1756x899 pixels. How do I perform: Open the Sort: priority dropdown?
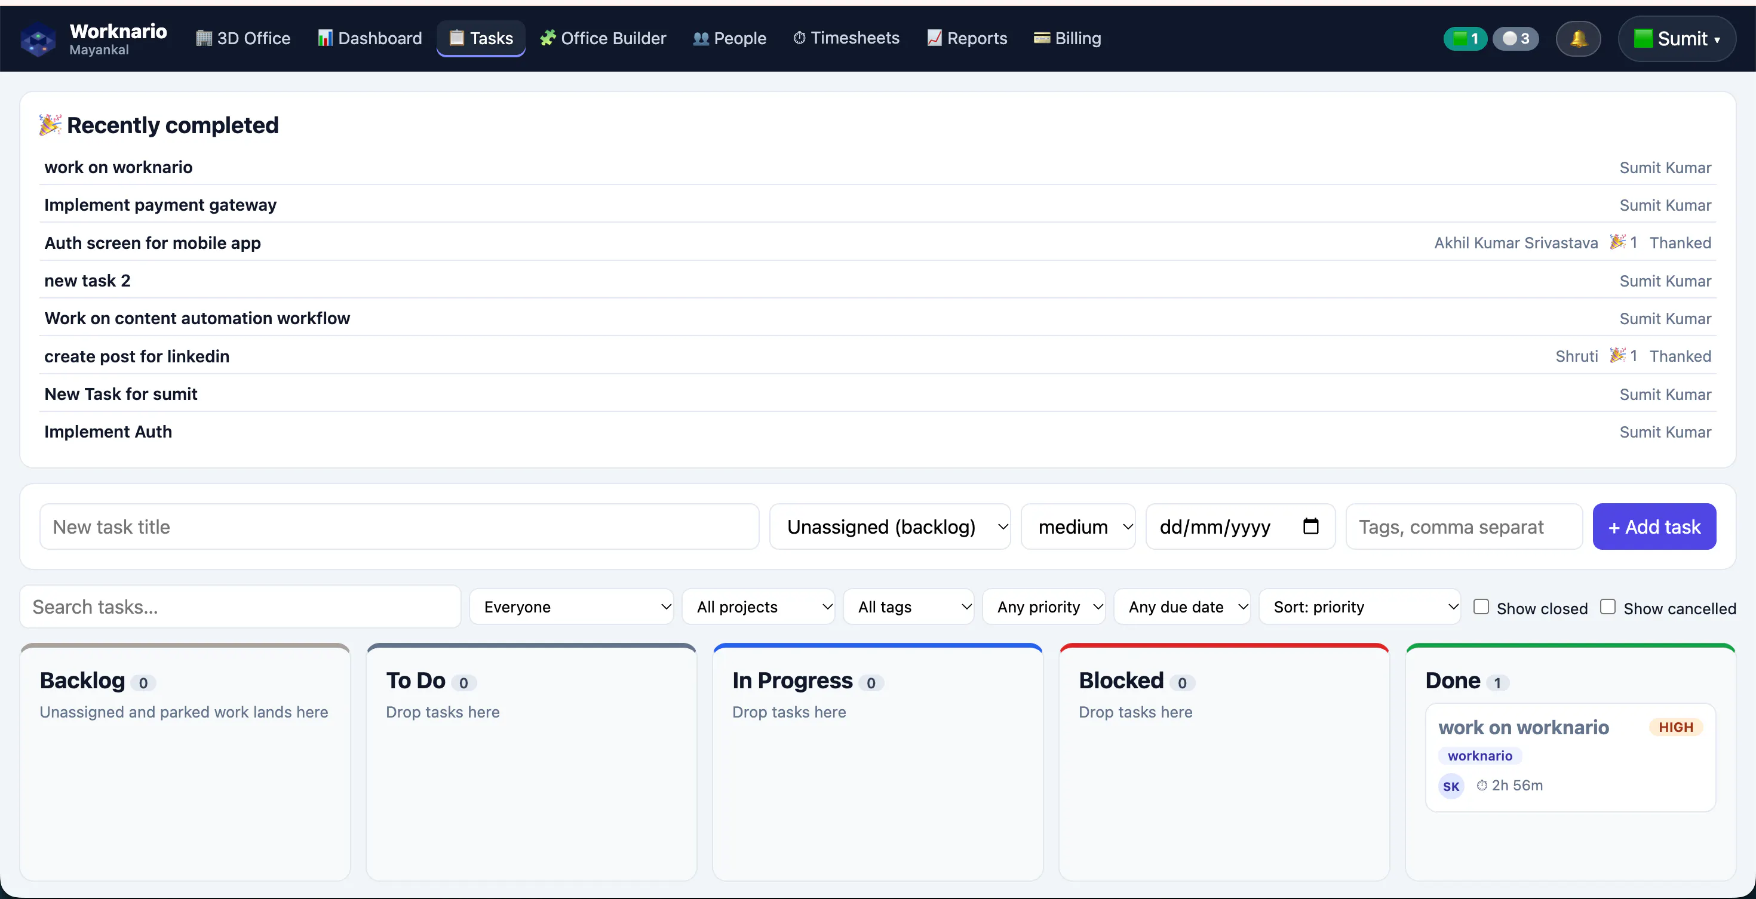point(1360,607)
